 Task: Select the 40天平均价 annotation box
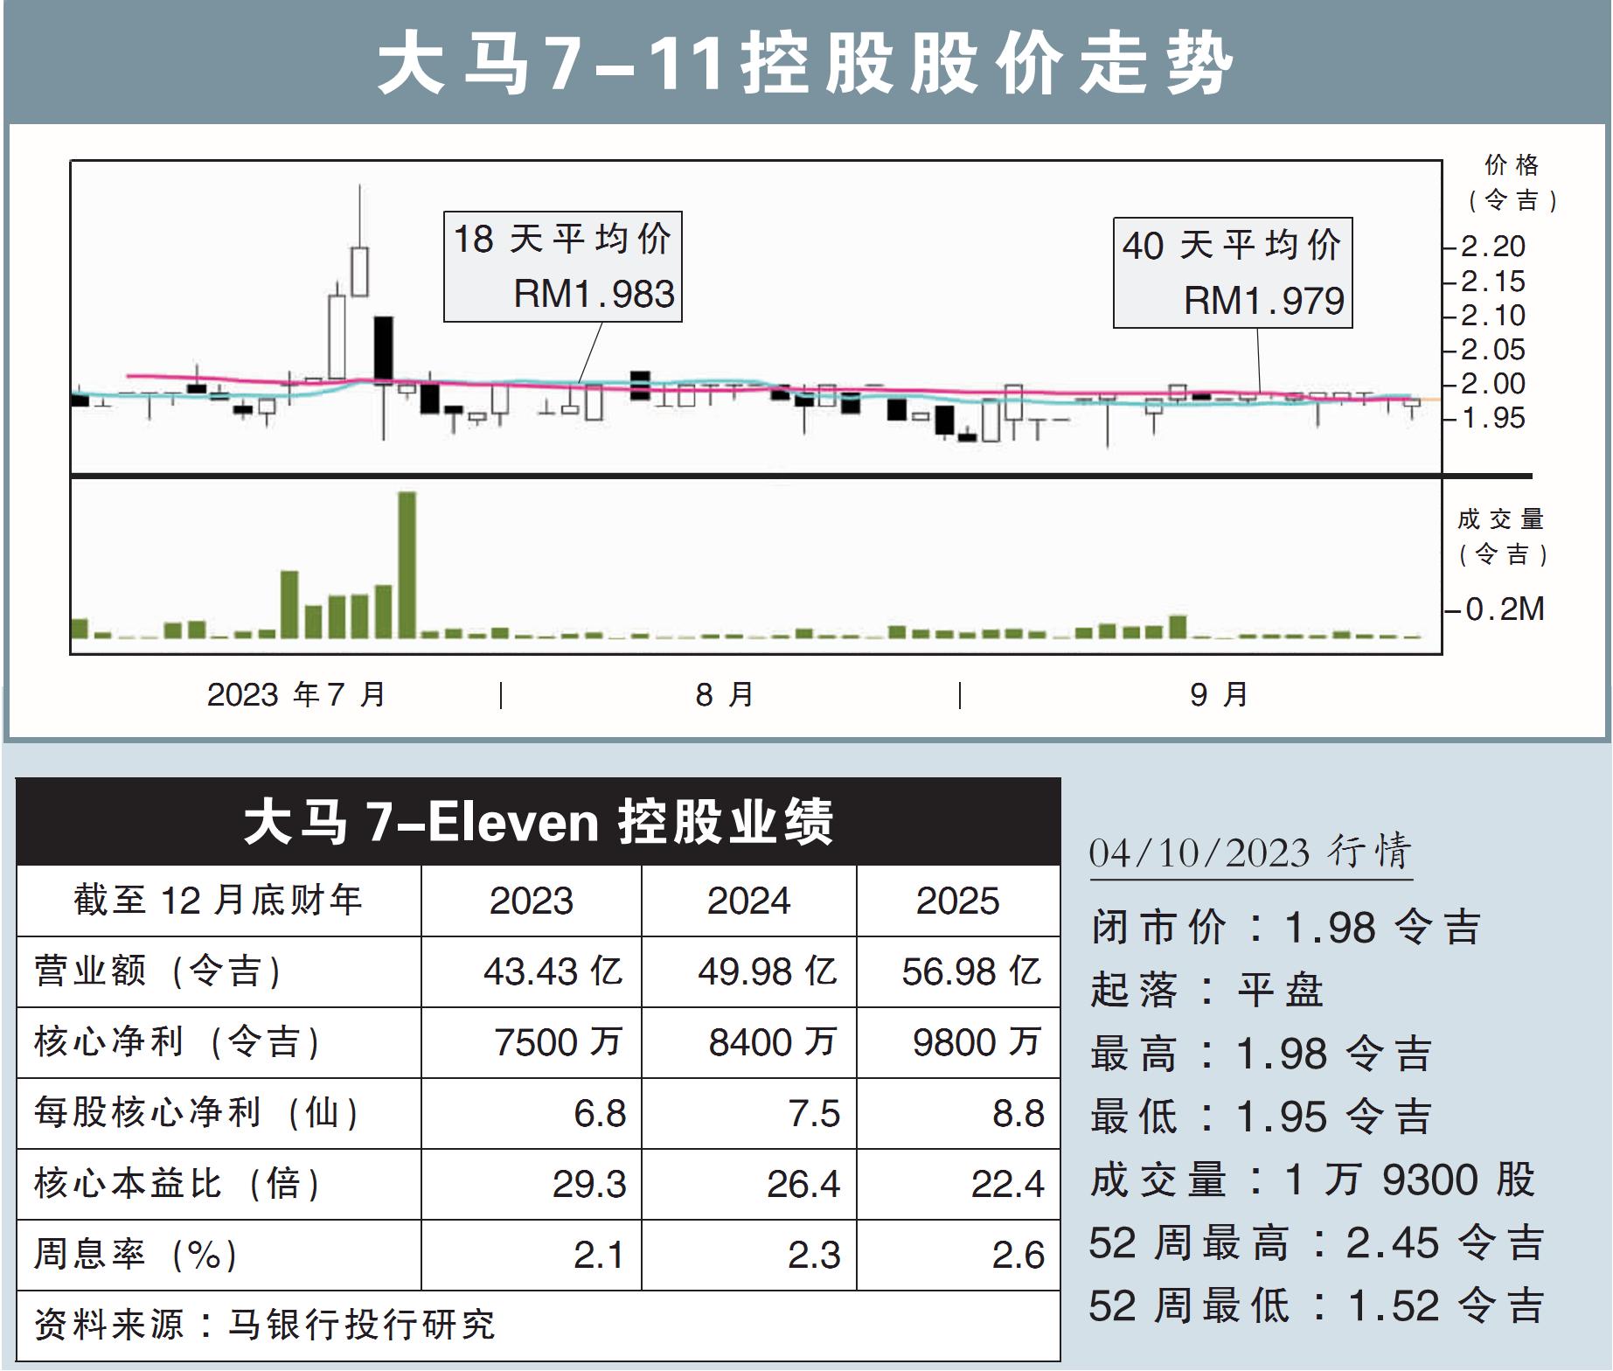coord(1233,273)
